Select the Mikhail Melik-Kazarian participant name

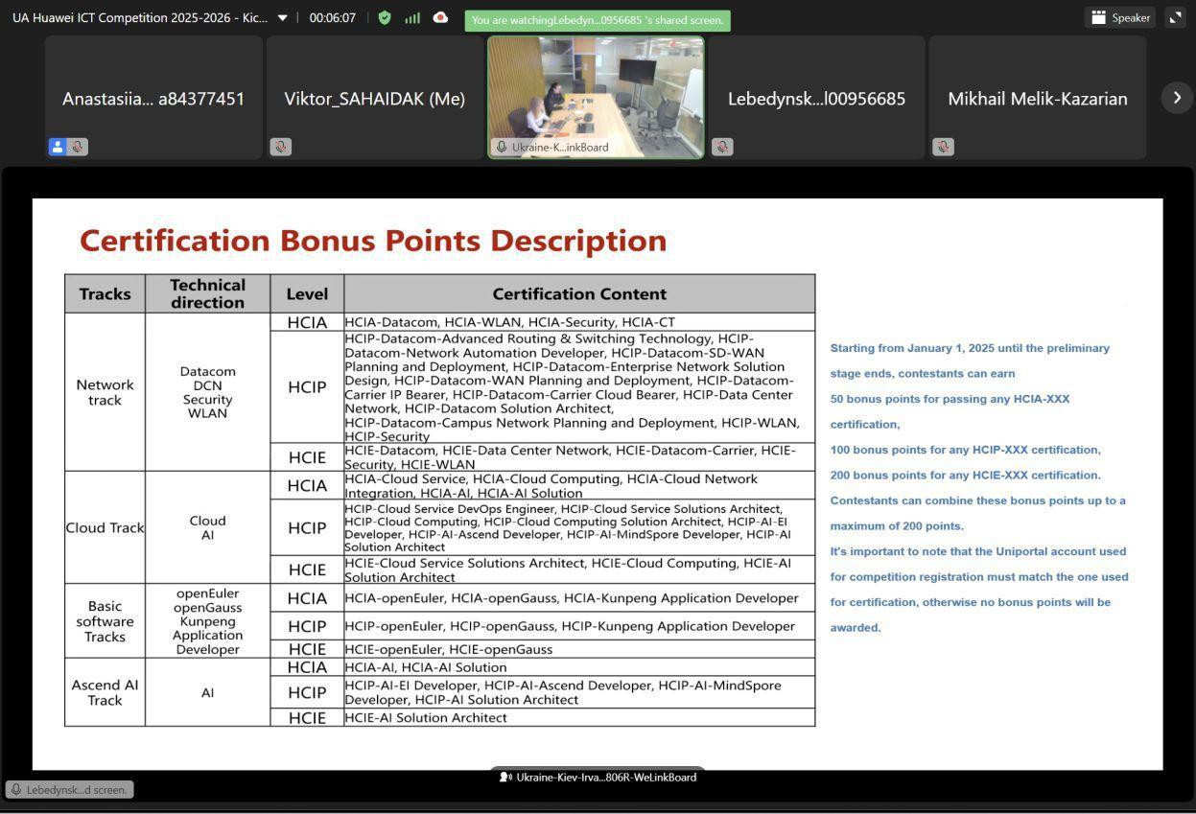(x=1037, y=99)
